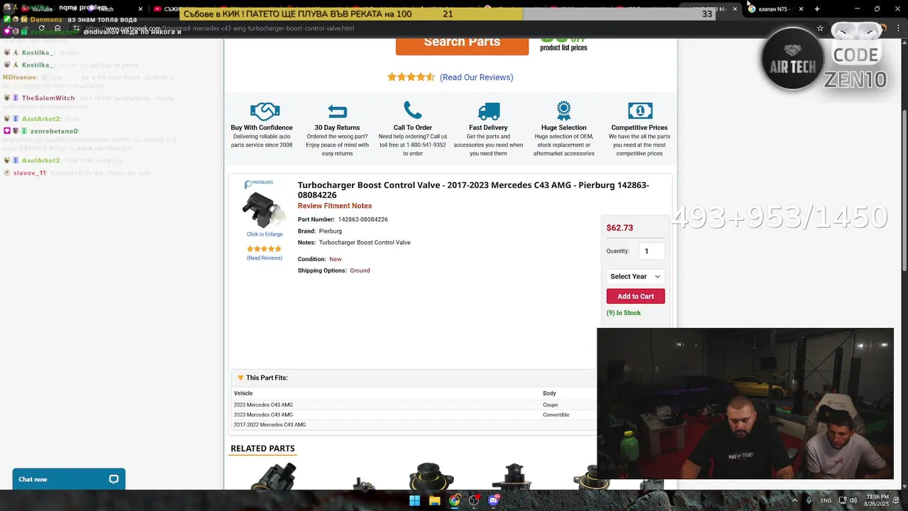
Task: Click the RELATED PARTS heading
Action: 262,449
